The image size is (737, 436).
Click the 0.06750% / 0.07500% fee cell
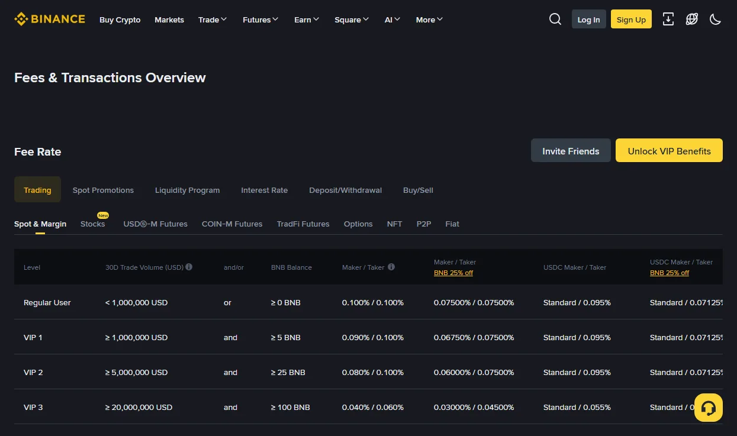pos(474,337)
